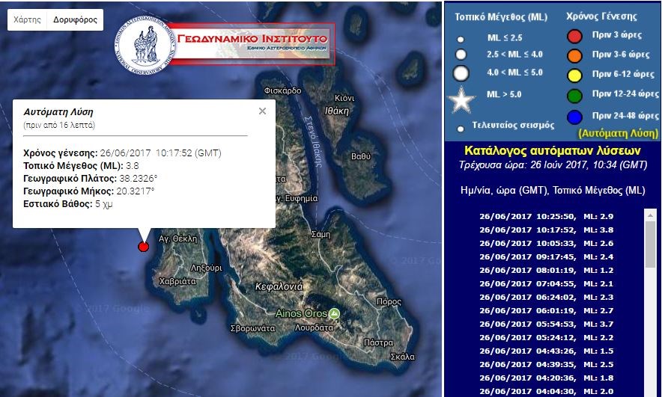Click the orange Πριν 3-6 ώρες legend circle
This screenshot has height=397, width=662.
[575, 55]
